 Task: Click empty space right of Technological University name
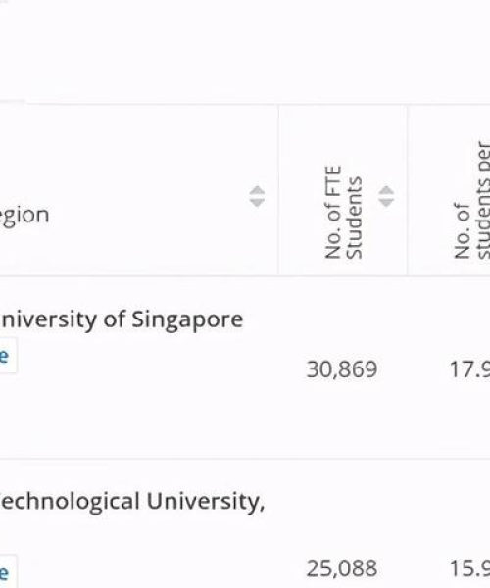pyautogui.click(x=375, y=502)
